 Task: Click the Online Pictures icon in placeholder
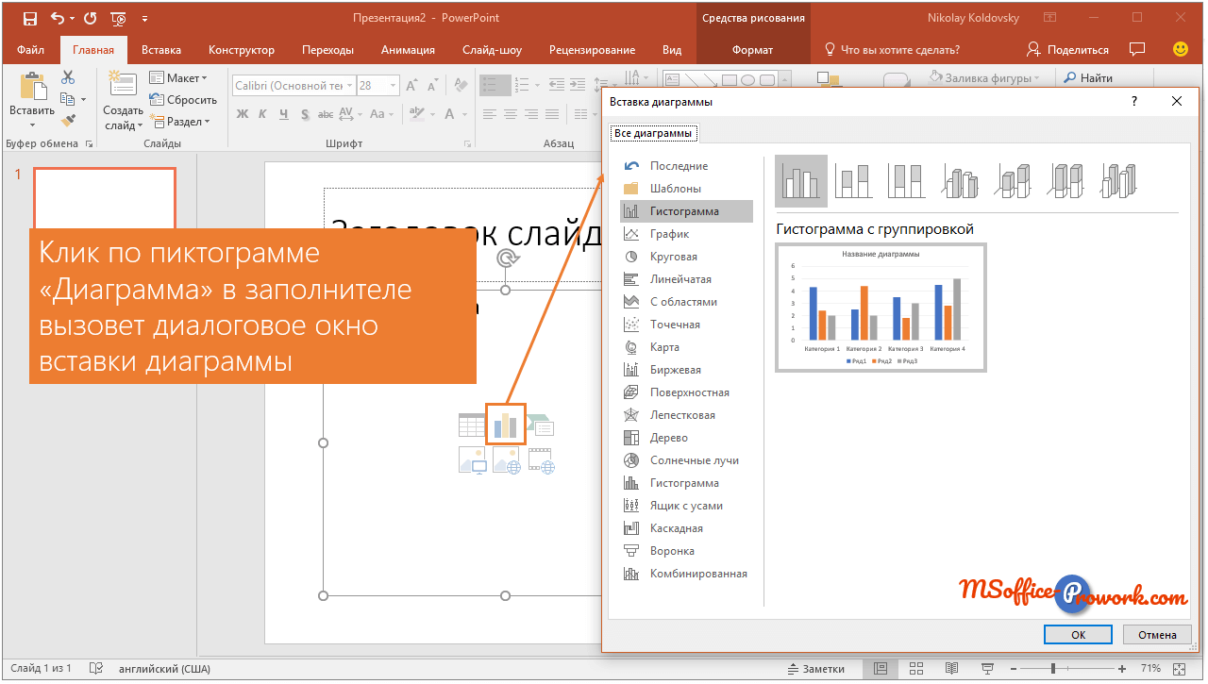pyautogui.click(x=506, y=460)
